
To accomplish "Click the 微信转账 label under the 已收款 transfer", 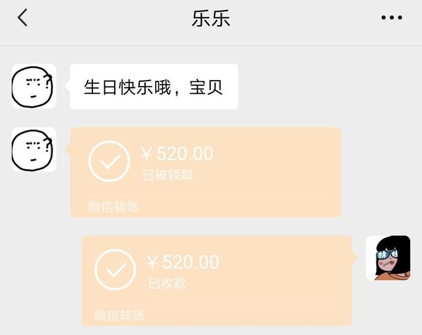I will pyautogui.click(x=119, y=315).
